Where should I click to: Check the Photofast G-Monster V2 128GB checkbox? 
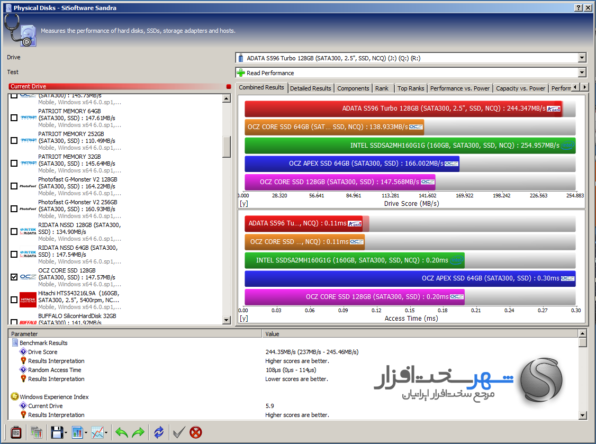pyautogui.click(x=14, y=186)
